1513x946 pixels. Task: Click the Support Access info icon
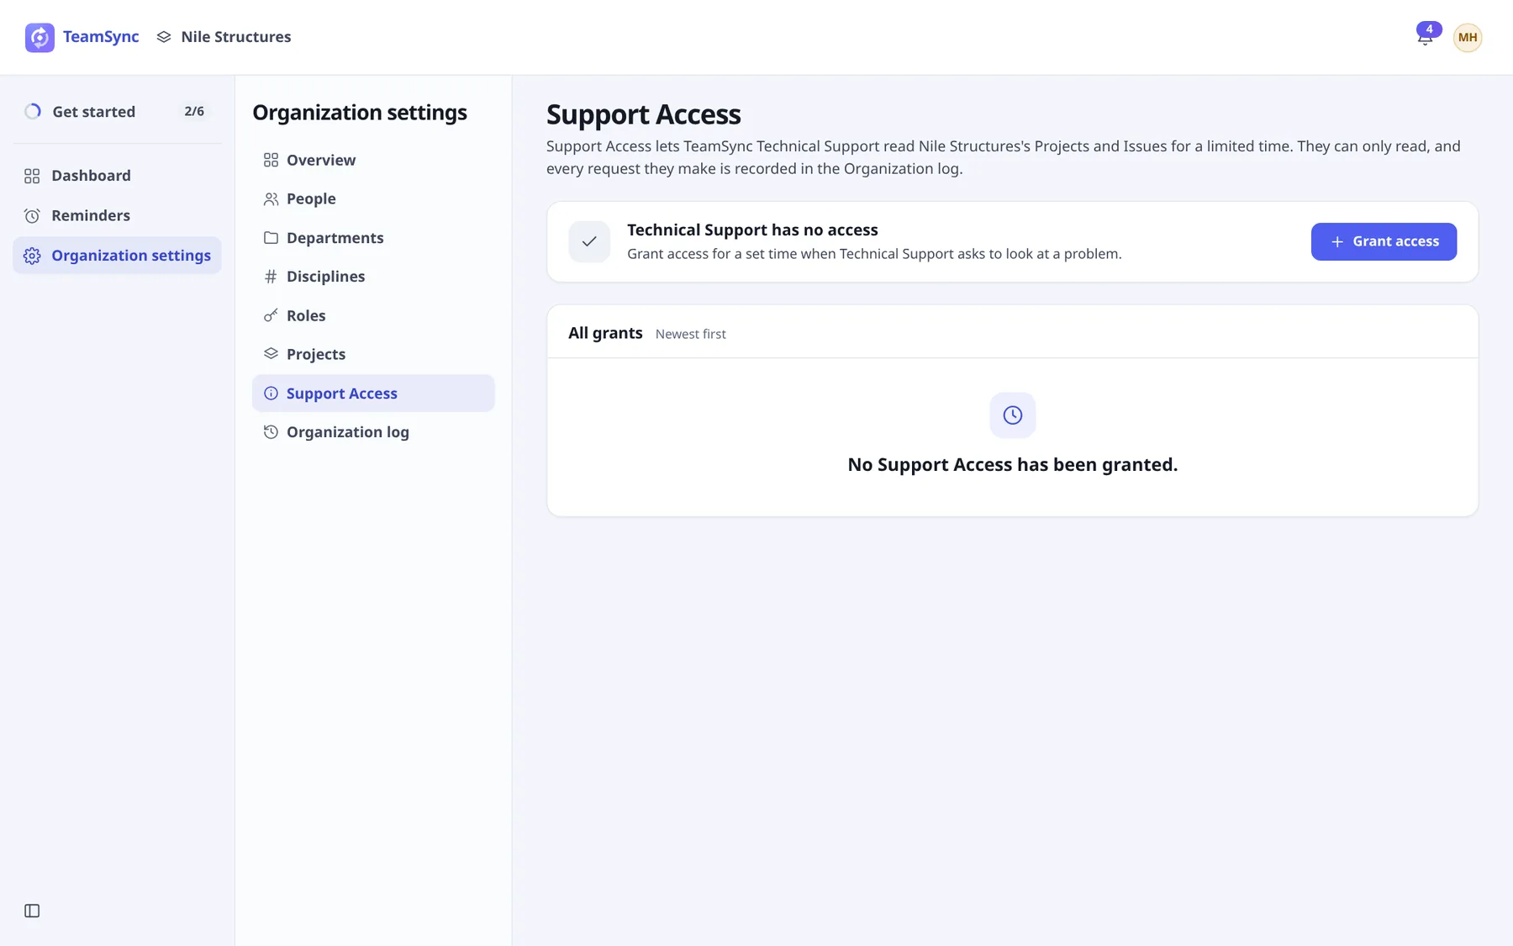[271, 394]
